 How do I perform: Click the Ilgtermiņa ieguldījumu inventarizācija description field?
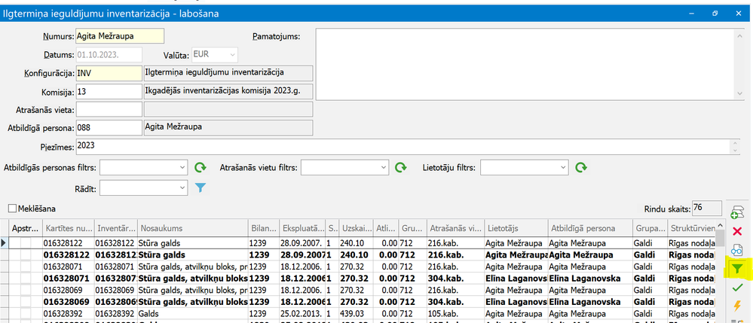coord(228,73)
